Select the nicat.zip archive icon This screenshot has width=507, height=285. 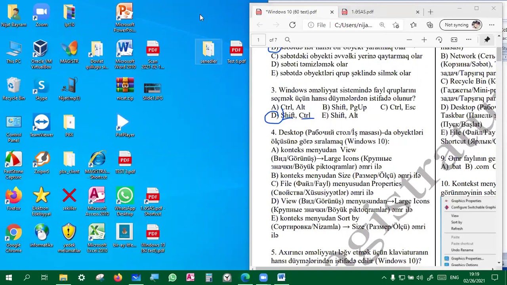pyautogui.click(x=125, y=89)
